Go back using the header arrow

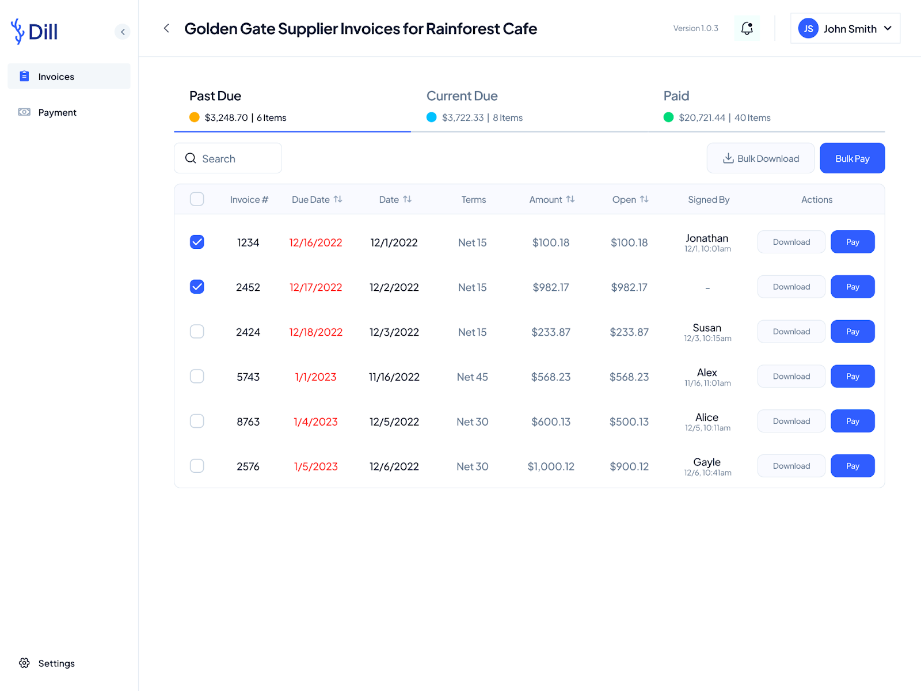pyautogui.click(x=166, y=28)
